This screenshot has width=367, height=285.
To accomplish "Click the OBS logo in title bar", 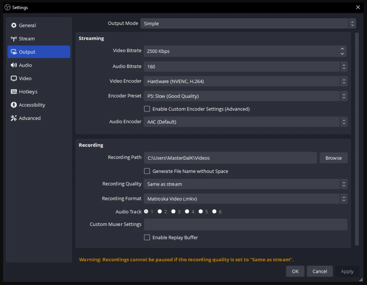I will [x=7, y=7].
